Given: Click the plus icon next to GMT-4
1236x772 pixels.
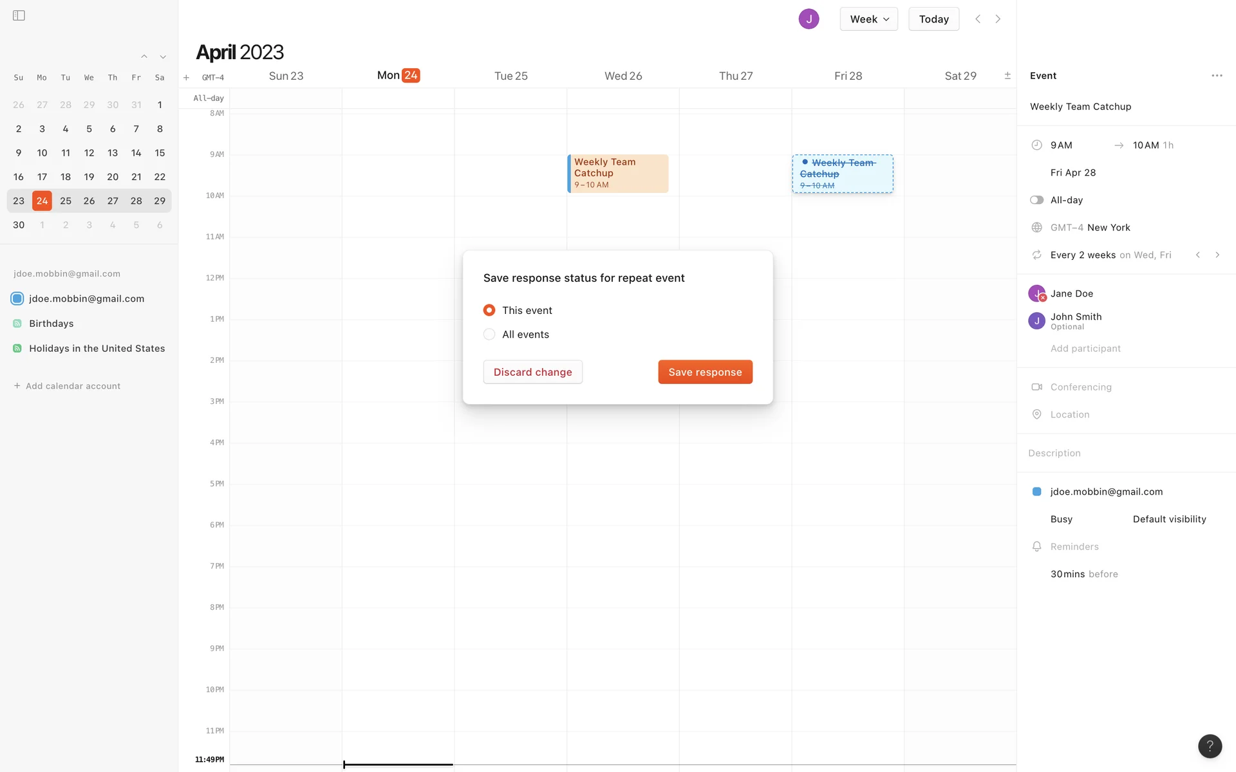Looking at the screenshot, I should pos(186,78).
